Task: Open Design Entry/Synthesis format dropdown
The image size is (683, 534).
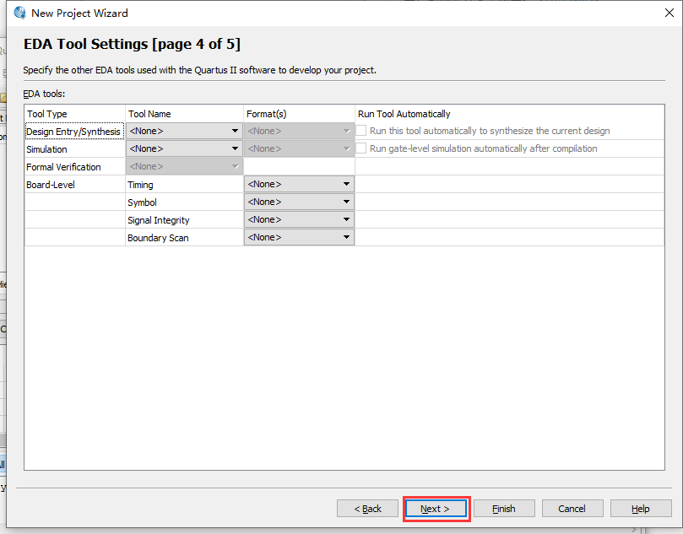Action: click(299, 131)
